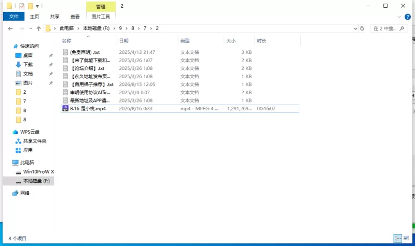415x246 pixels.
Task: Open the address bar history dropdown
Action: (355, 28)
